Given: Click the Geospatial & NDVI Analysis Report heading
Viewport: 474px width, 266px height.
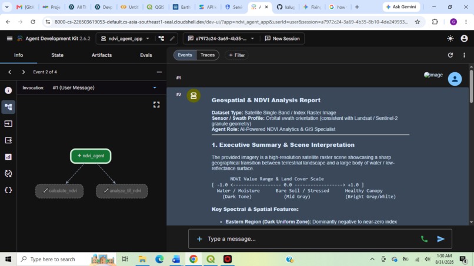Looking at the screenshot, I should tap(266, 100).
